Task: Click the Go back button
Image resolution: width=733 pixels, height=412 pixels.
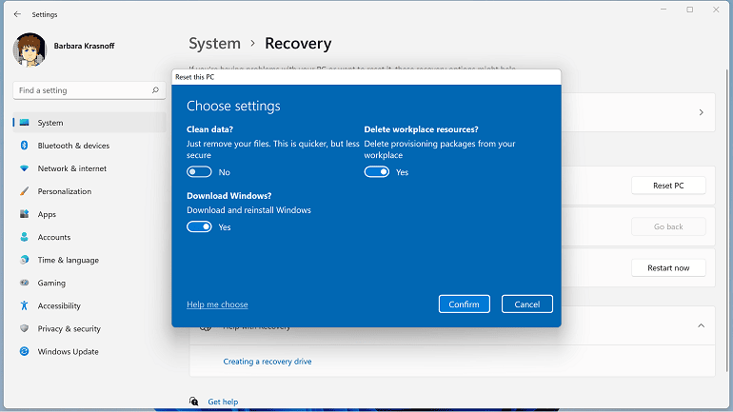Action: (668, 226)
